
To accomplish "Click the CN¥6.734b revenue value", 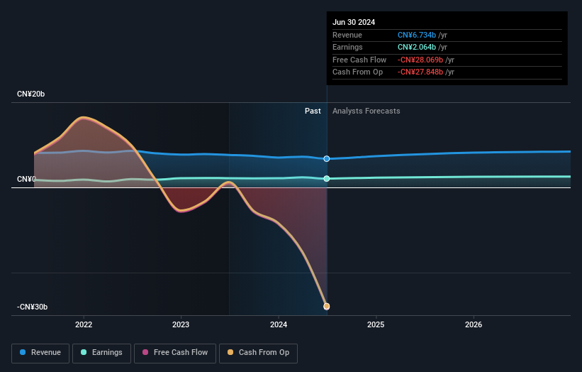I will coord(417,35).
